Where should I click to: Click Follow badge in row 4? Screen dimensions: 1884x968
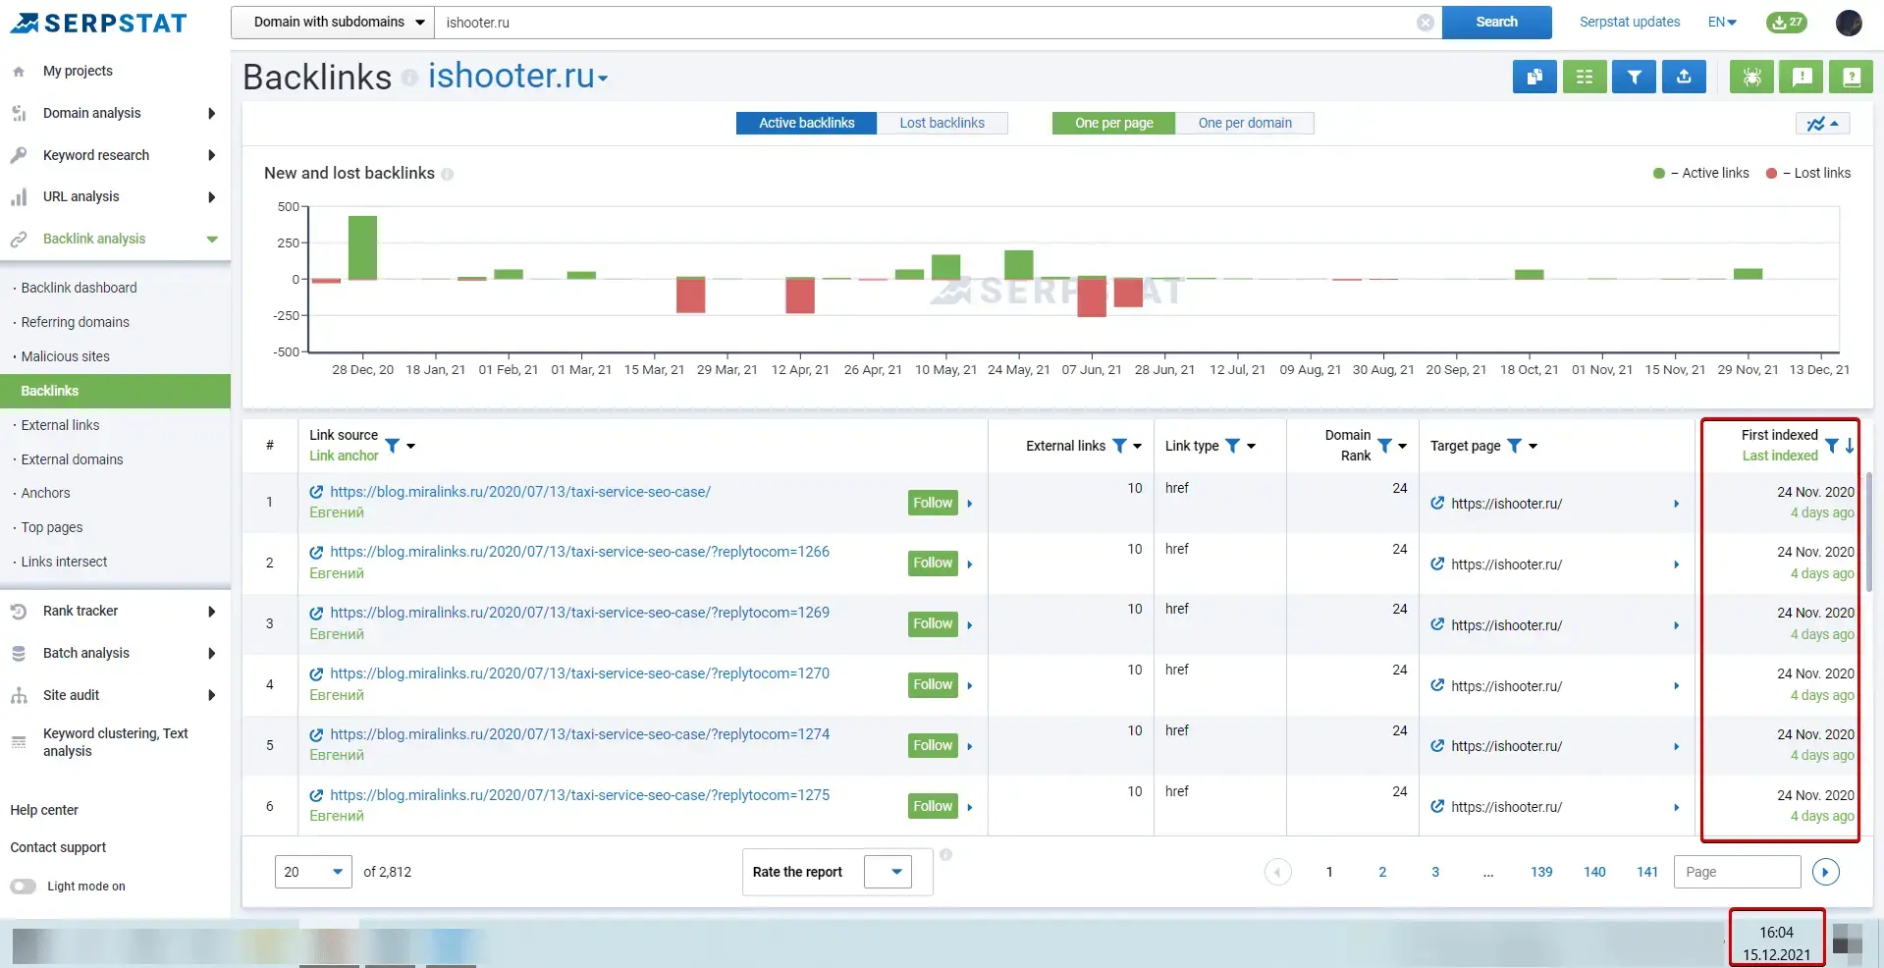coord(933,684)
